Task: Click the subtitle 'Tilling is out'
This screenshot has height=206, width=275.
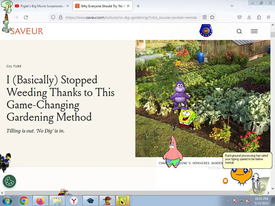Action: 36,131
